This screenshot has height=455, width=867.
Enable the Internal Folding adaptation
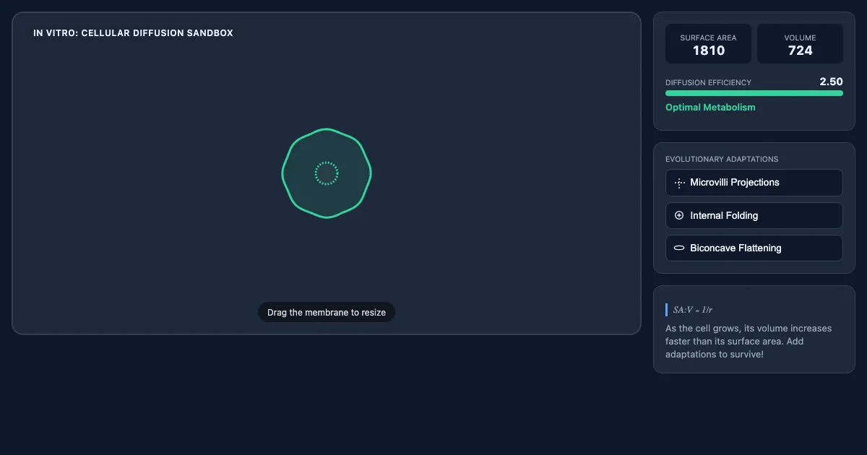click(x=754, y=215)
